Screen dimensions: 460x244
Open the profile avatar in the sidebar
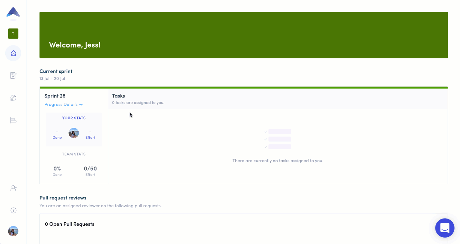13,231
